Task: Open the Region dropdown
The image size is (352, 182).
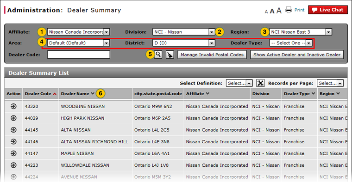Action: pos(301,32)
